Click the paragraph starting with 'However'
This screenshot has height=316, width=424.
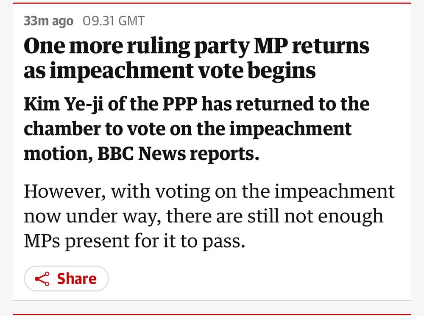[x=209, y=216]
